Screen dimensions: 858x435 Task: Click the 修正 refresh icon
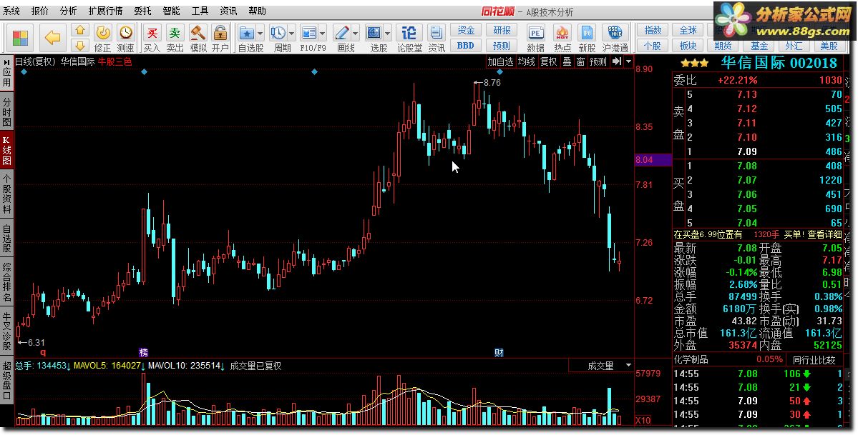103,33
